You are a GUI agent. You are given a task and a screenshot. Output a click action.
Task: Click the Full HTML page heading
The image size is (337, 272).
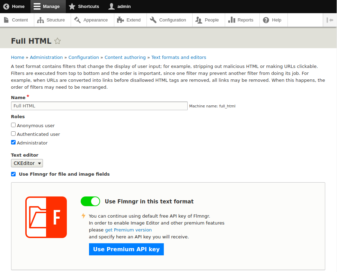31,41
